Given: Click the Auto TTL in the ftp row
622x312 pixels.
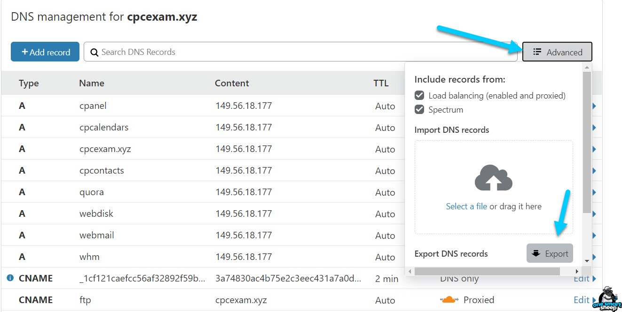Looking at the screenshot, I should click(x=385, y=300).
